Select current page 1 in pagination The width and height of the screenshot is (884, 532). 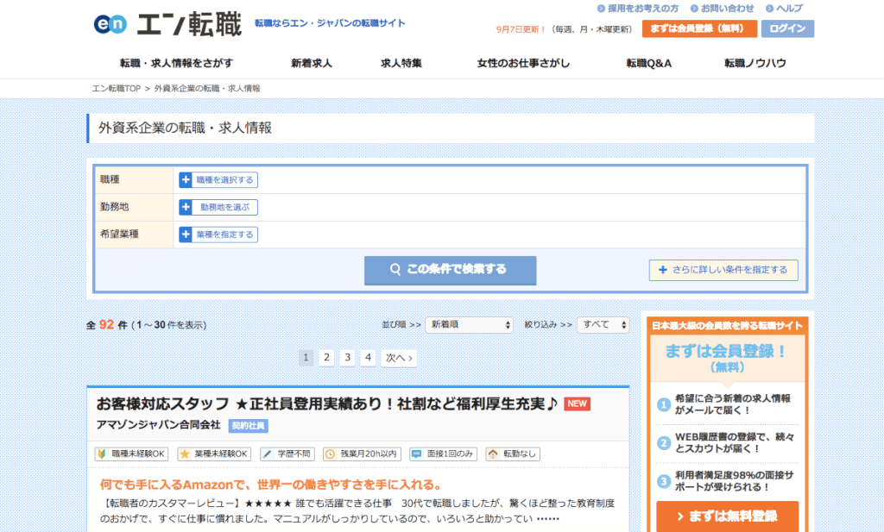coord(306,358)
